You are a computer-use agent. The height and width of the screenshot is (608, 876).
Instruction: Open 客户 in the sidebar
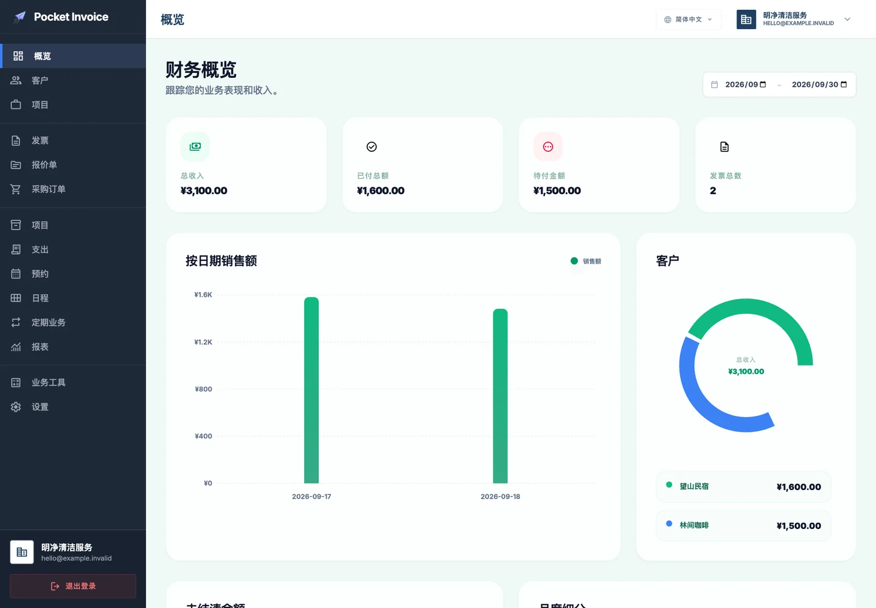[73, 80]
